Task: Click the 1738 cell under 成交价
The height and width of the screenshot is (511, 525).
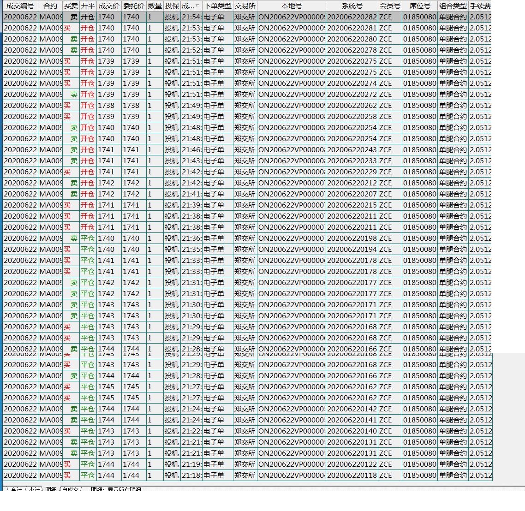Action: tap(109, 105)
